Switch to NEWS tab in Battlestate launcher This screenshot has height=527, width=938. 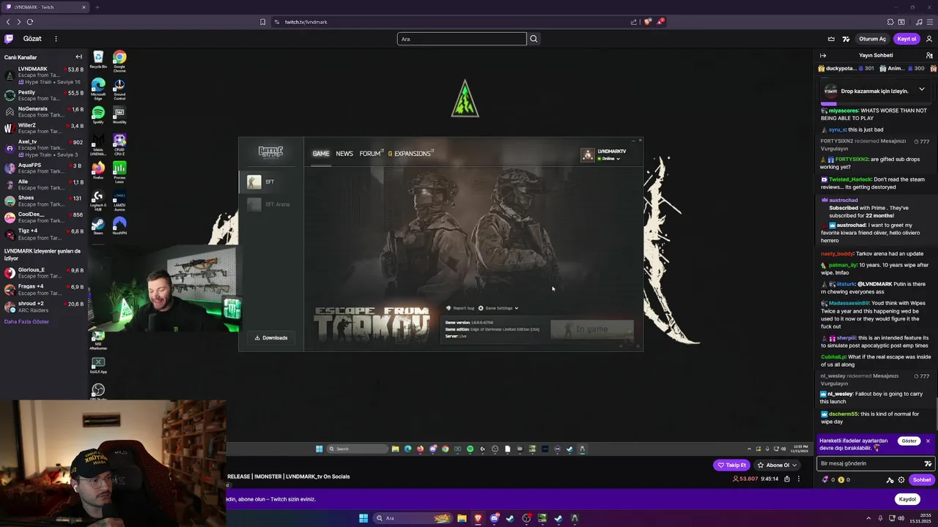point(344,154)
